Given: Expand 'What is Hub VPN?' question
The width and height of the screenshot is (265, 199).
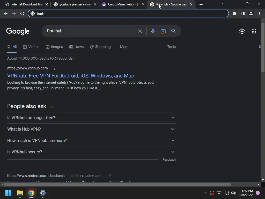Looking at the screenshot, I should 91,129.
